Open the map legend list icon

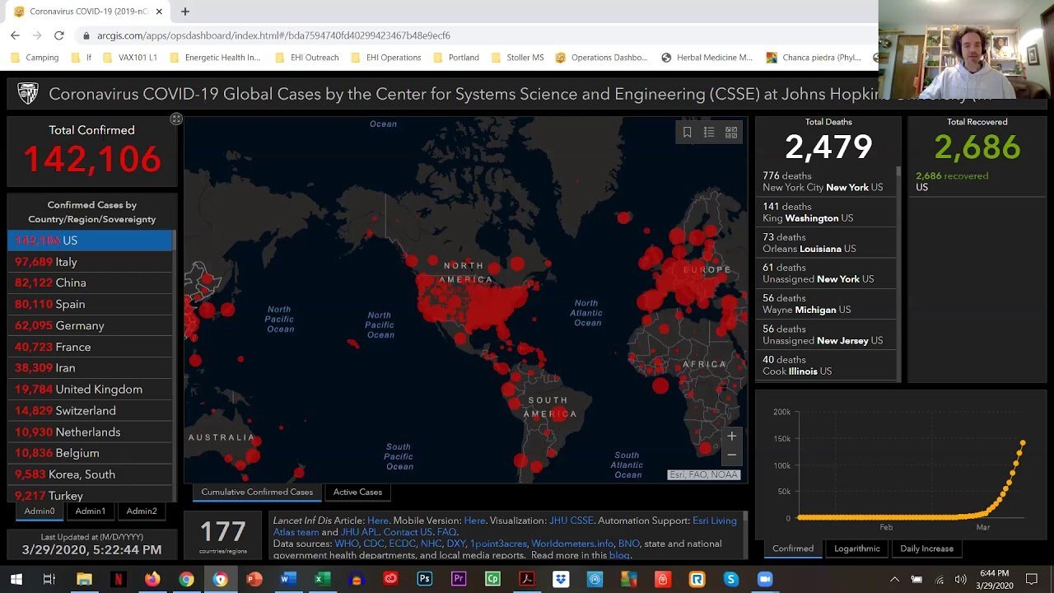pos(709,132)
